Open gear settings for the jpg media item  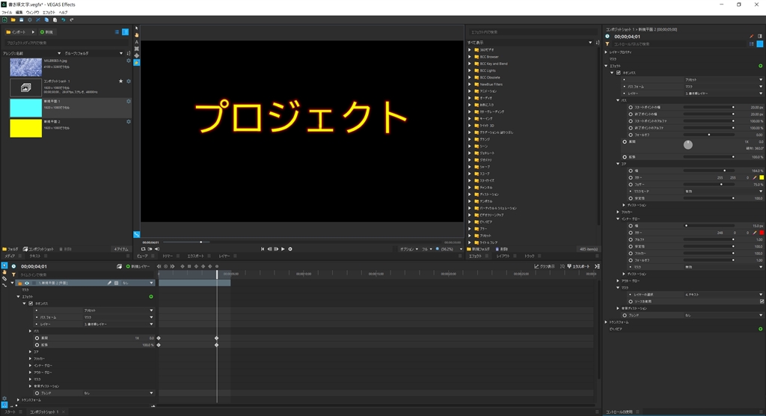(129, 61)
